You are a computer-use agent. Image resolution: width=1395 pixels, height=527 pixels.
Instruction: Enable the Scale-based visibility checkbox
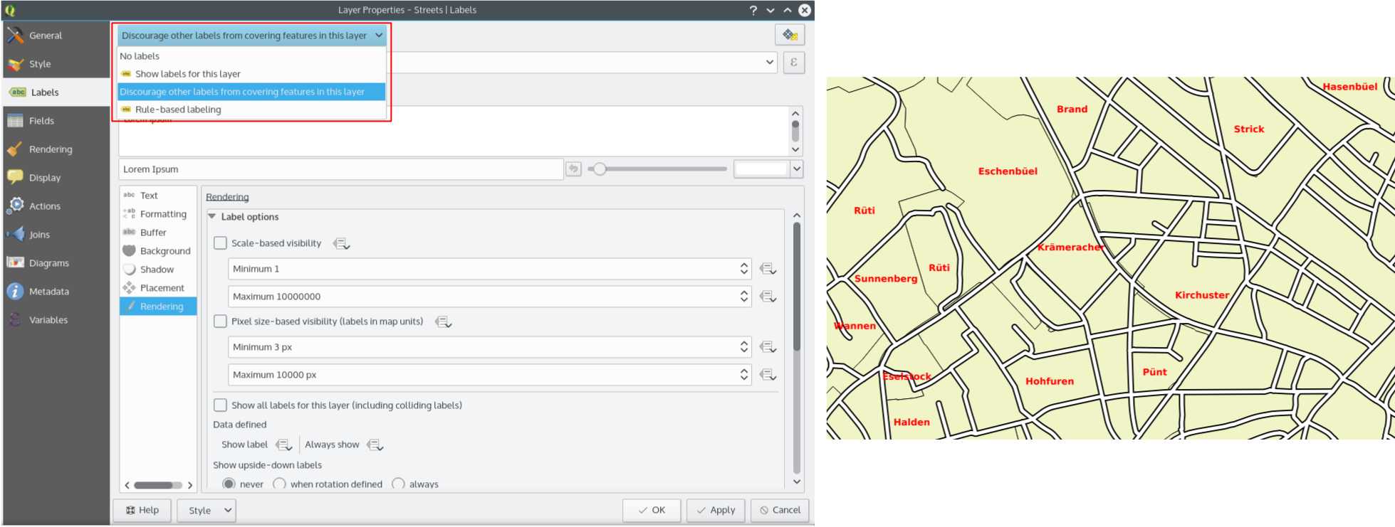221,243
